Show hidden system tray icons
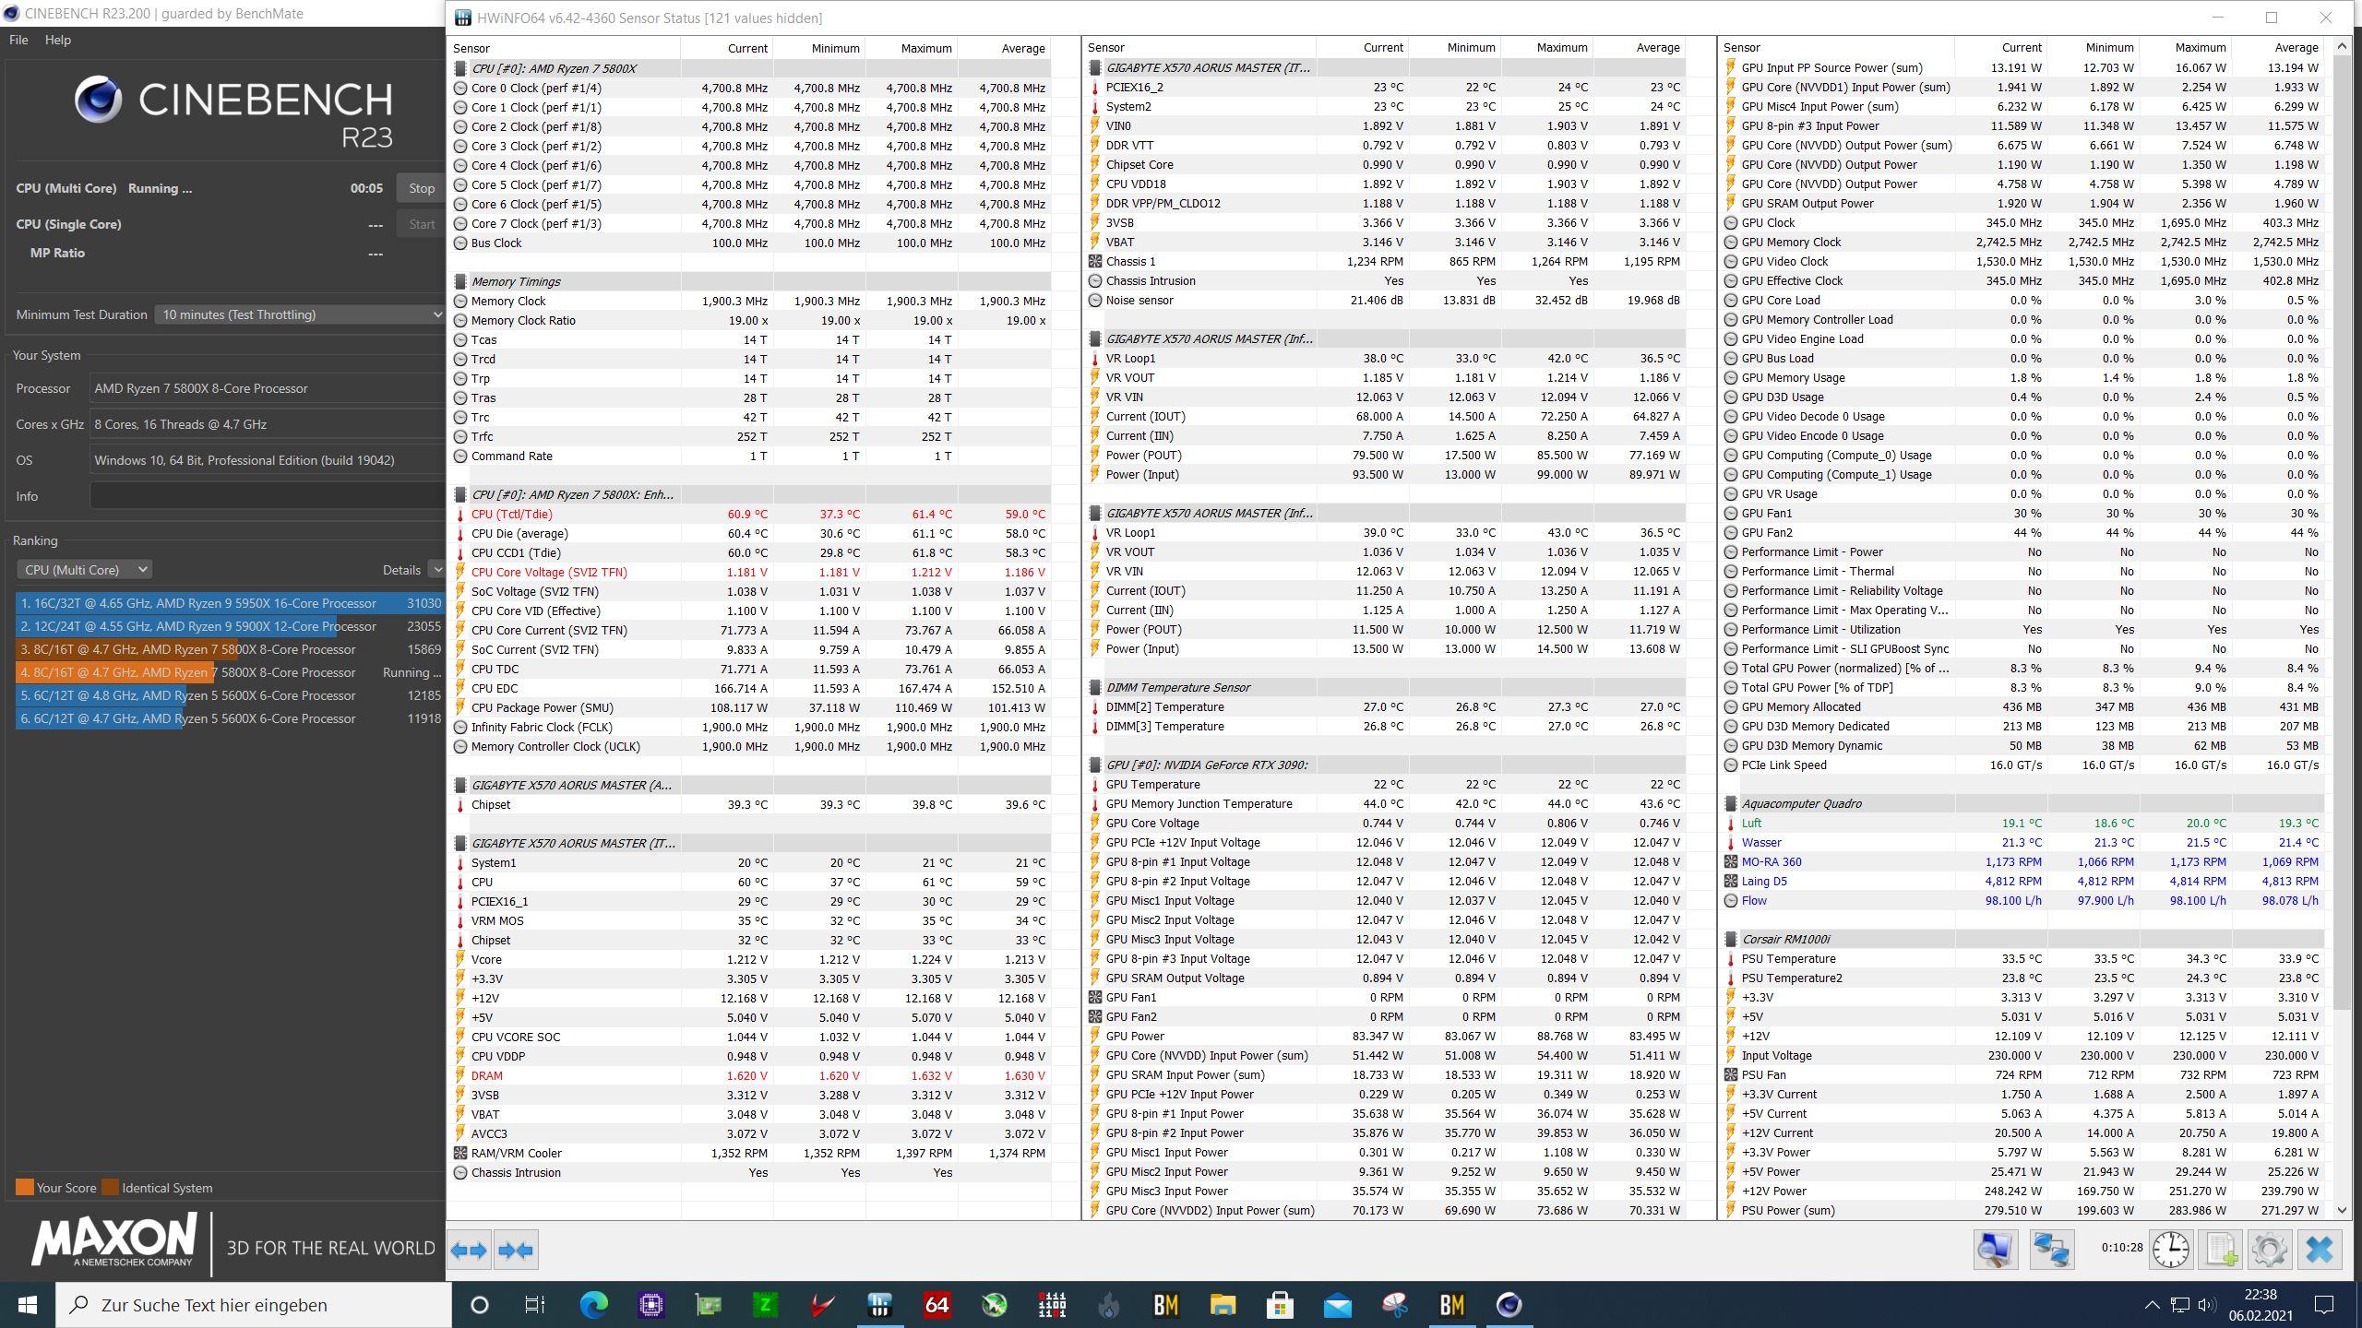The height and width of the screenshot is (1328, 2362). click(2152, 1305)
